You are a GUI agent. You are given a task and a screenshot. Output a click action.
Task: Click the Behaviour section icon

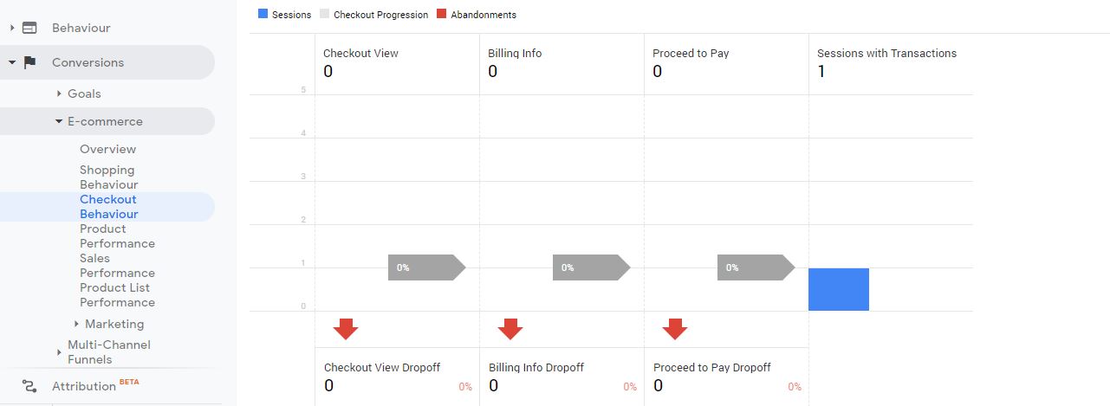(x=29, y=28)
